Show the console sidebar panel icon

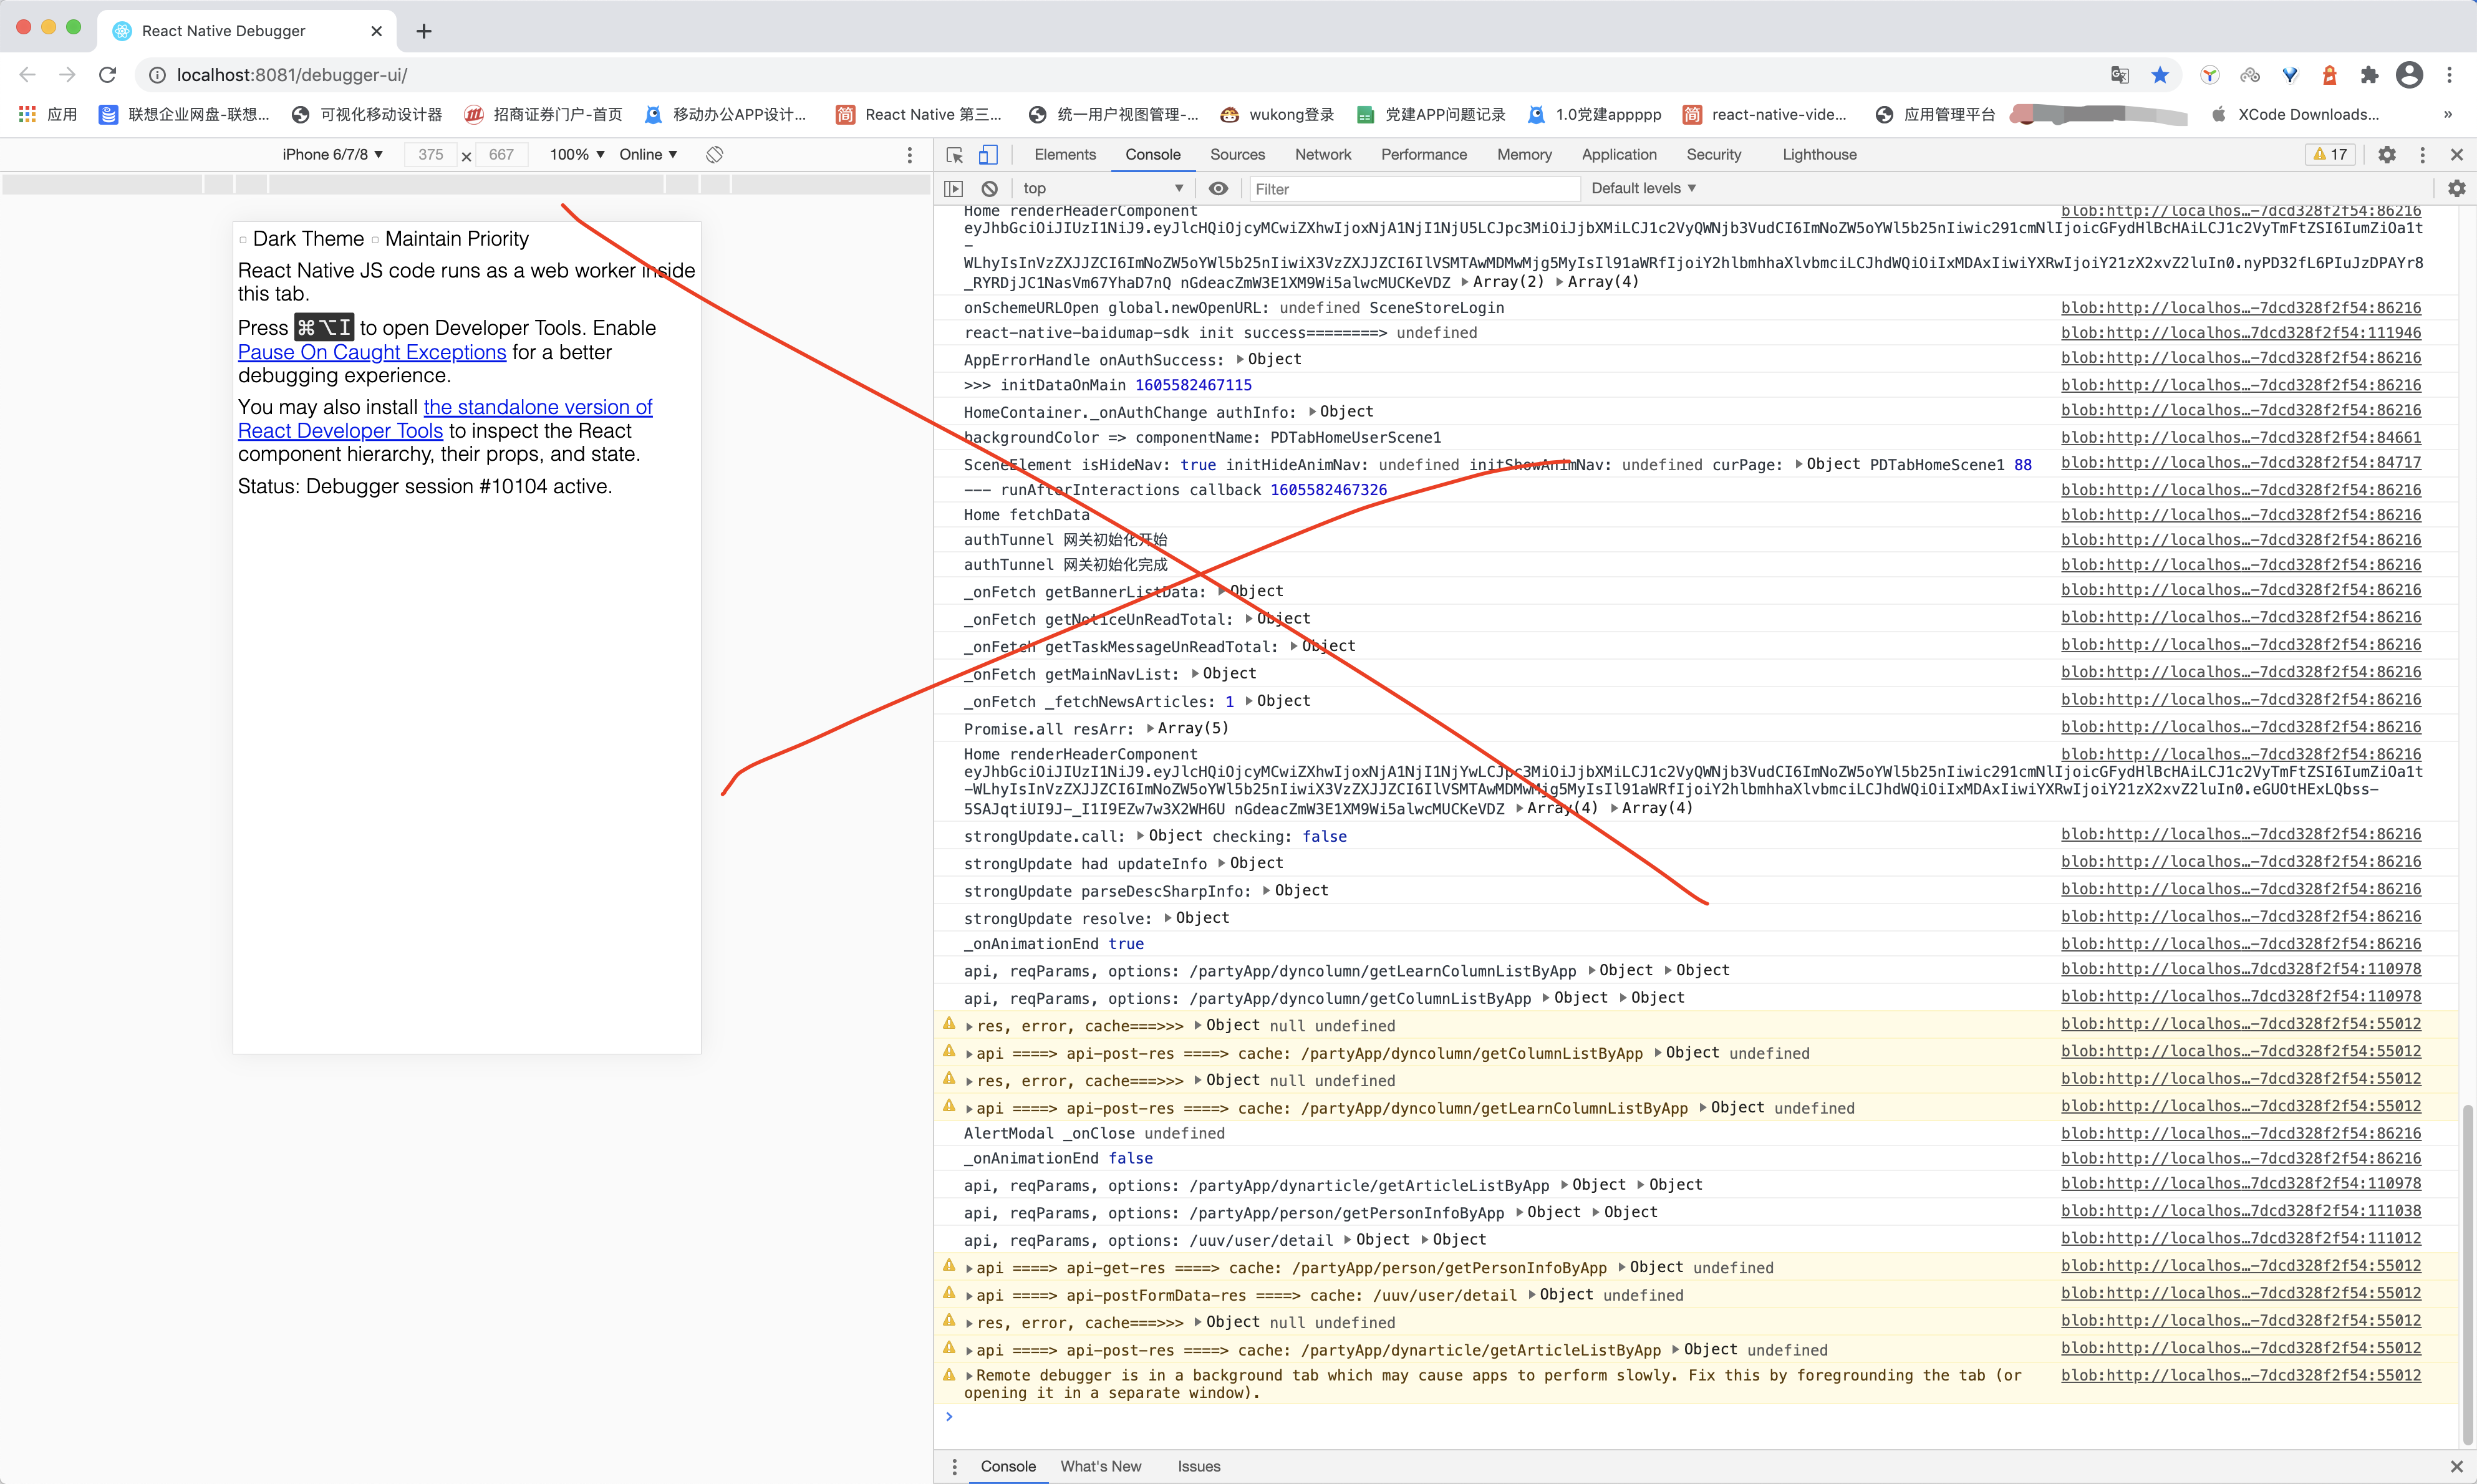pyautogui.click(x=953, y=188)
